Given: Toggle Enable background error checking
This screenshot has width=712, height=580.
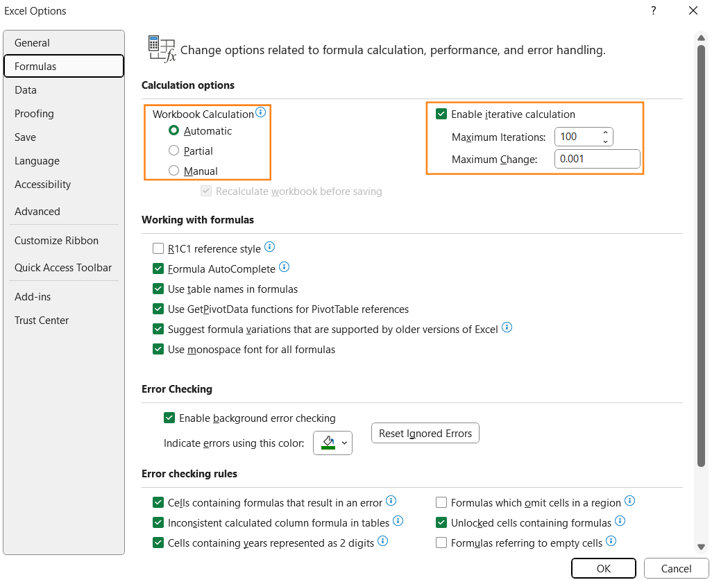Looking at the screenshot, I should [169, 418].
